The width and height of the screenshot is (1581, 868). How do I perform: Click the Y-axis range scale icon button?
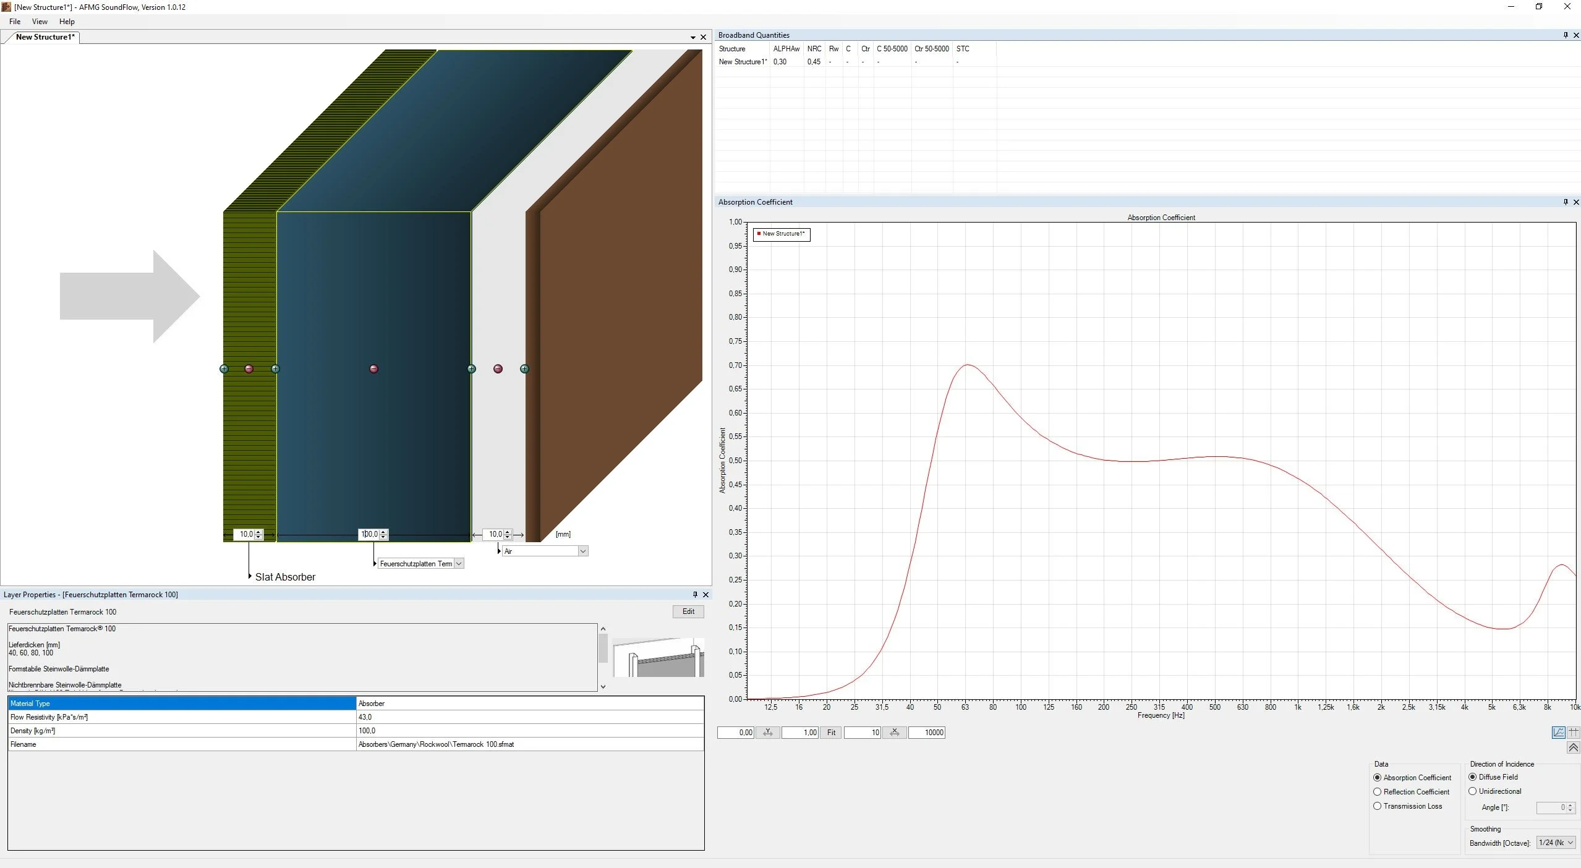[x=767, y=733]
